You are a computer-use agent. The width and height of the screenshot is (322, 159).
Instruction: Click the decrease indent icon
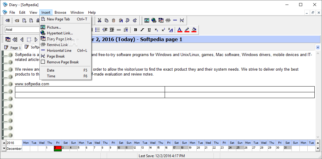click(x=105, y=30)
